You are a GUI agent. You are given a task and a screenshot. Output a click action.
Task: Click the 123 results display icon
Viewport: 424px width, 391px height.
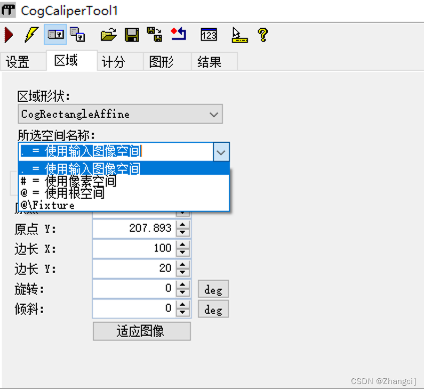point(209,35)
